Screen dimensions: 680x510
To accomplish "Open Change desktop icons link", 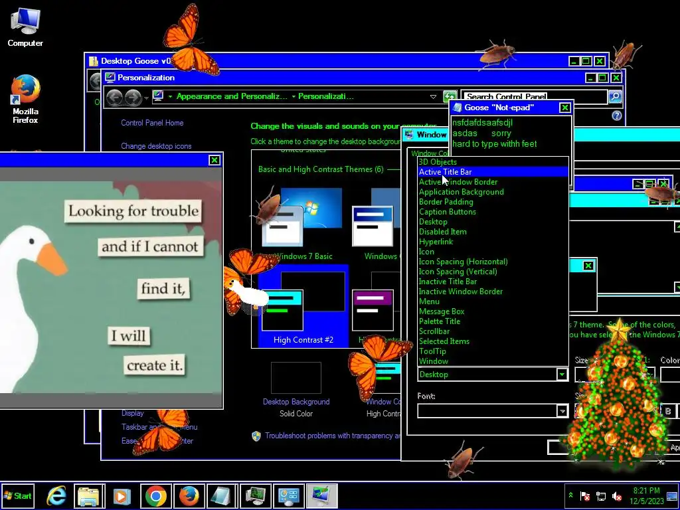I will (156, 146).
